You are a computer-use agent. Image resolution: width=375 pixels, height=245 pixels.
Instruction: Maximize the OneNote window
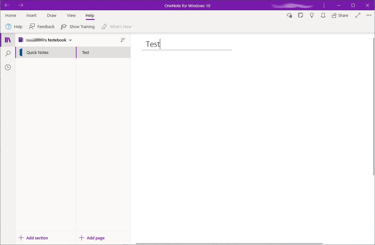click(x=353, y=5)
